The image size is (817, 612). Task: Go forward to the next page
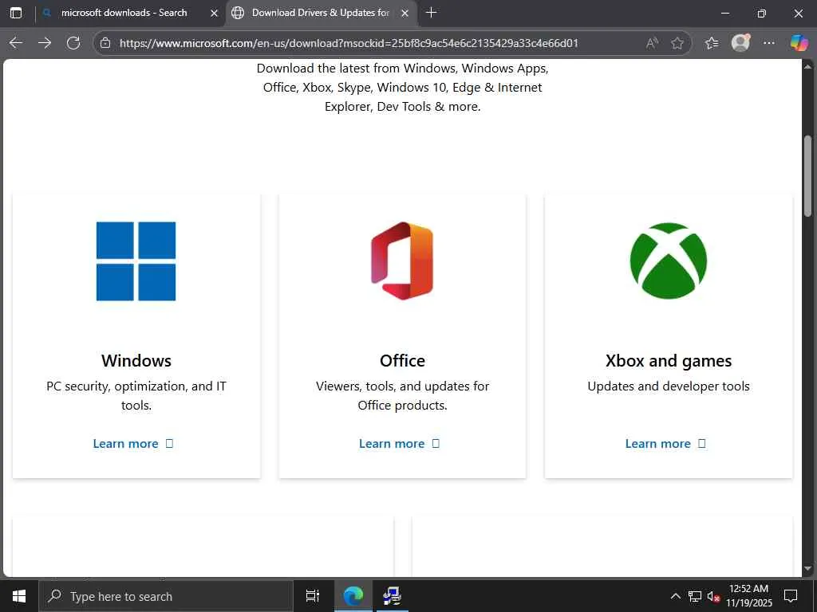45,43
